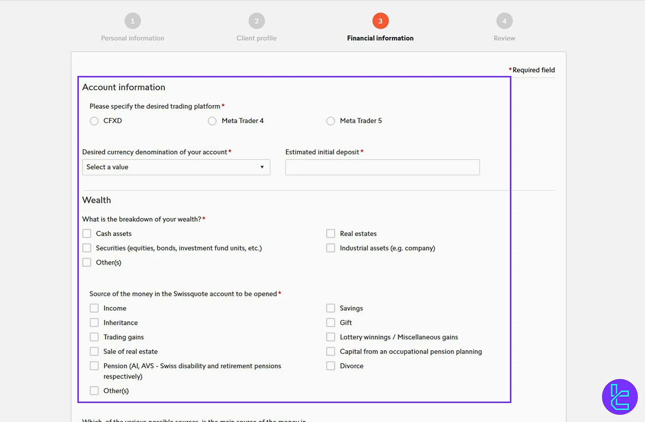The width and height of the screenshot is (645, 422).
Task: Choose Meta Trader 4 platform option
Action: (212, 121)
